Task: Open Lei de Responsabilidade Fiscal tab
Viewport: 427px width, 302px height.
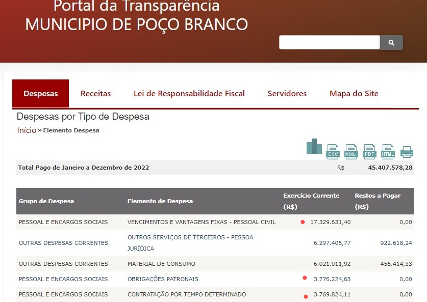Action: pos(189,94)
